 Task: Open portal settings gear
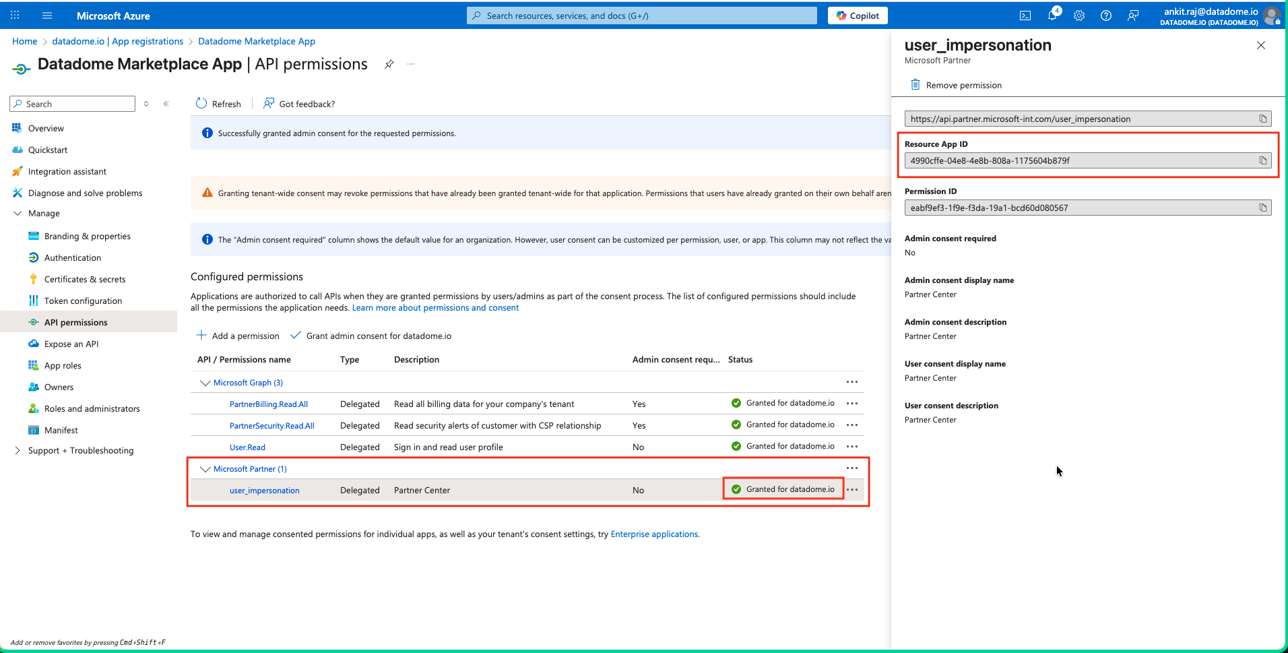pyautogui.click(x=1079, y=15)
